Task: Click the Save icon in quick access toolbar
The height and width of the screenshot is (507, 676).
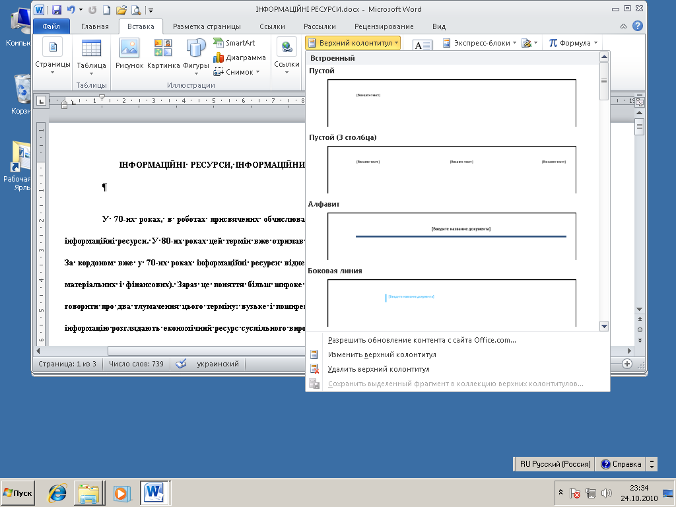Action: [57, 9]
